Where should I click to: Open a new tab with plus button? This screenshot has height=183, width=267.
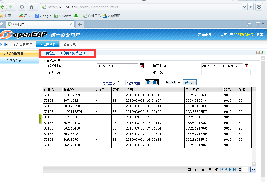tap(80, 24)
